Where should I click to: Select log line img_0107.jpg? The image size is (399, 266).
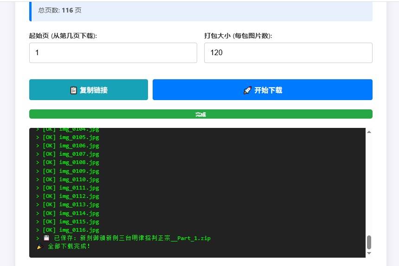click(x=68, y=154)
